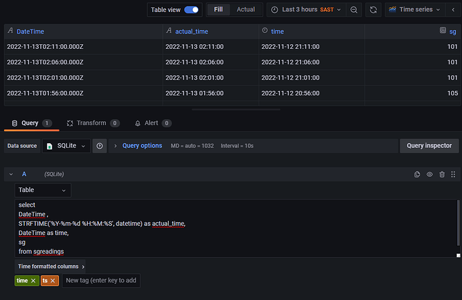Click the query name A label
The height and width of the screenshot is (300, 462).
[x=24, y=174]
